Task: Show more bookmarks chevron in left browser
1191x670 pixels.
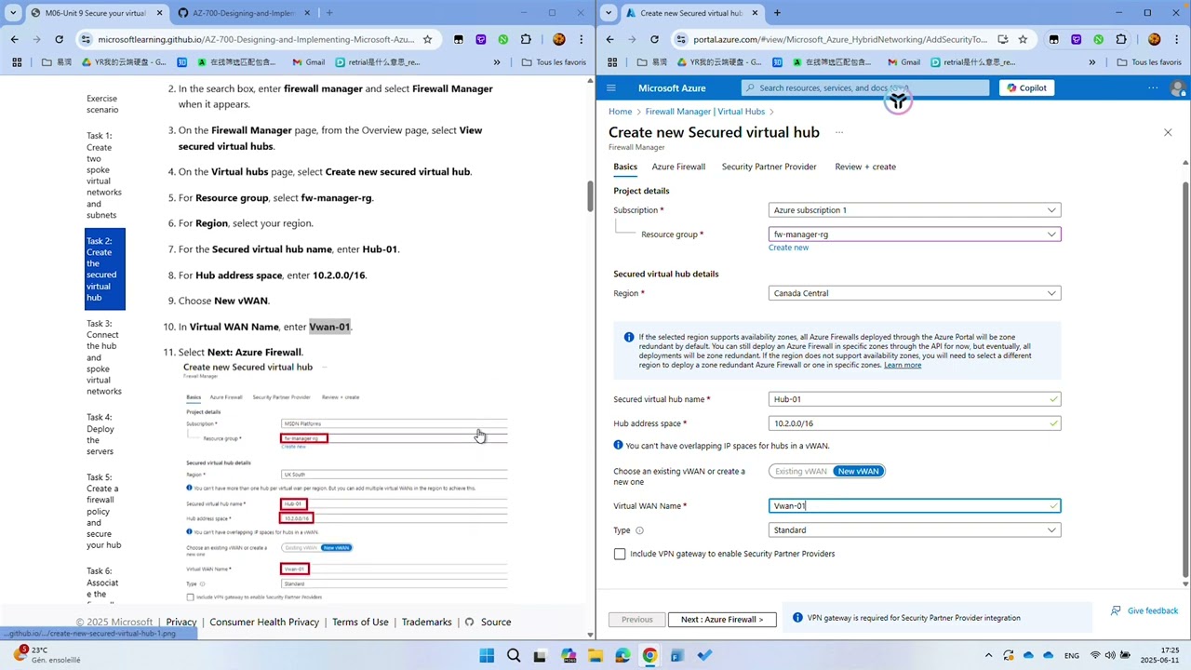Action: [497, 62]
